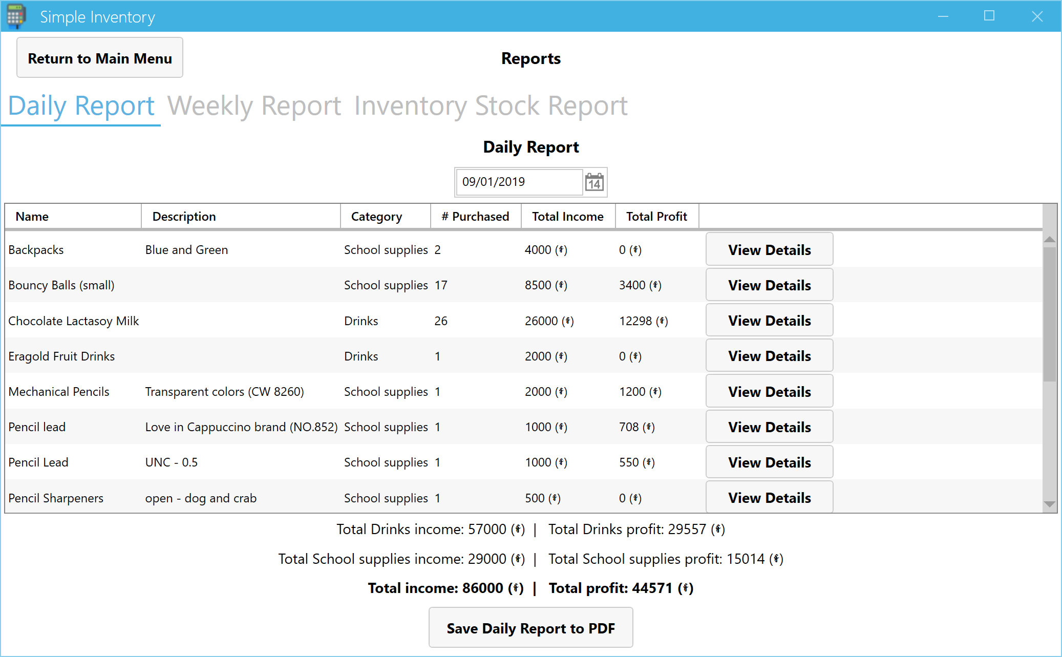Select the Daily Report tab
This screenshot has height=657, width=1062.
coord(81,106)
